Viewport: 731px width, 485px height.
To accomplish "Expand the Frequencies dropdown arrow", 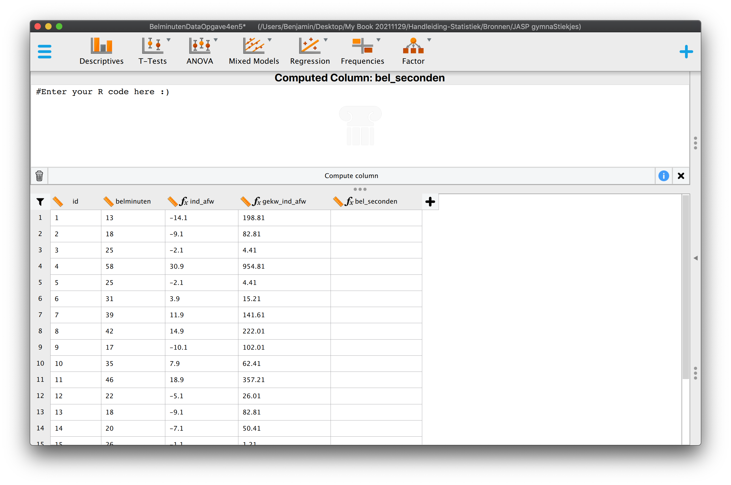I will click(x=378, y=40).
